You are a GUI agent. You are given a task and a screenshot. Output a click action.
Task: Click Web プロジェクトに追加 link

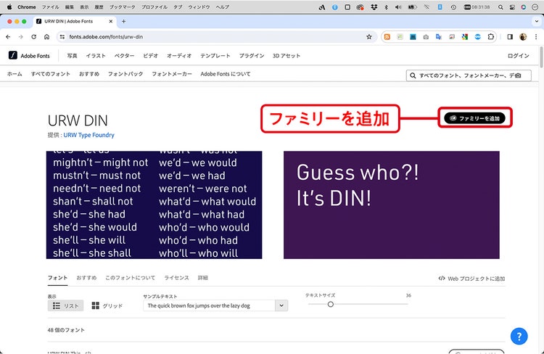(471, 279)
